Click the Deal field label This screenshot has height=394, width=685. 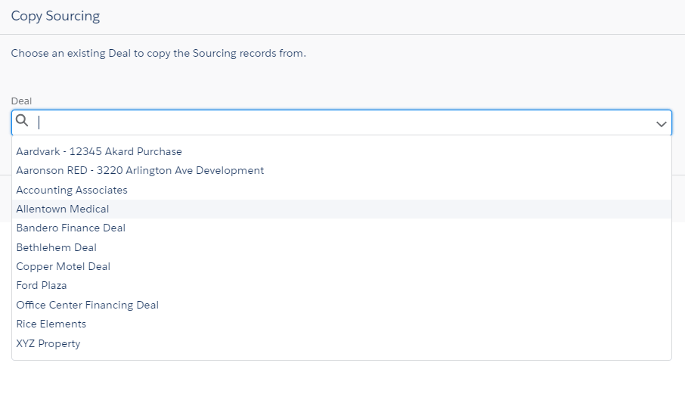point(21,101)
